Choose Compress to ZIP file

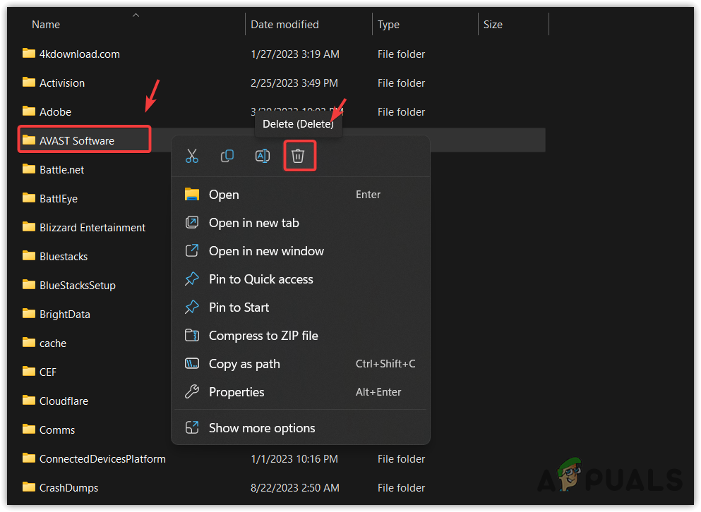301,336
